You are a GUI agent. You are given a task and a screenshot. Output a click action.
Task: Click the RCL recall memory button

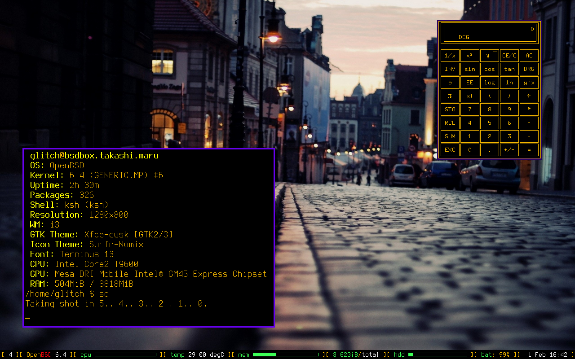coord(450,123)
